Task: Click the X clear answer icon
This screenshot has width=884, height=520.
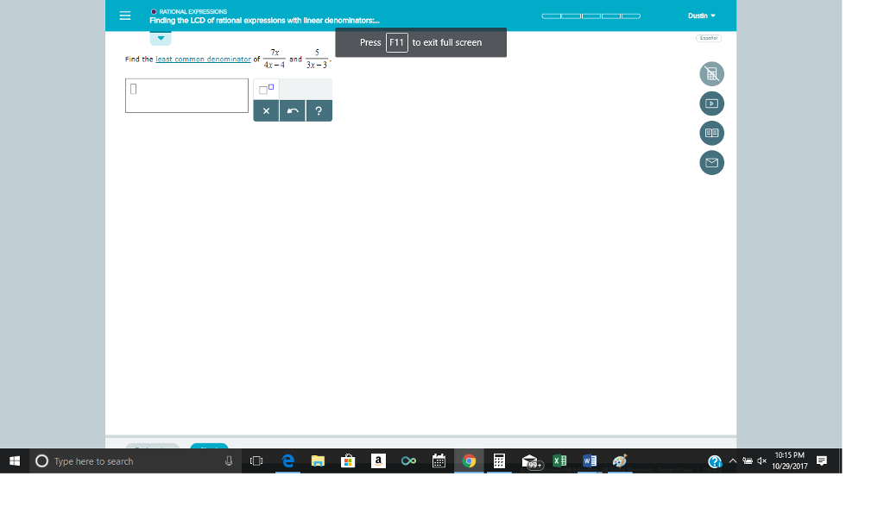Action: pos(265,110)
